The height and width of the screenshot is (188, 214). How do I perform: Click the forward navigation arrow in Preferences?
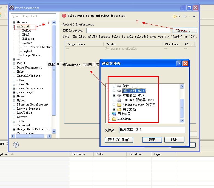click(x=184, y=16)
